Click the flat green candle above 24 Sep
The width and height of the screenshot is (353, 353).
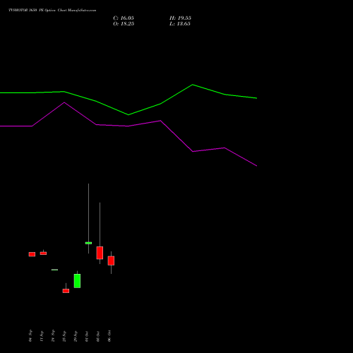point(54,270)
